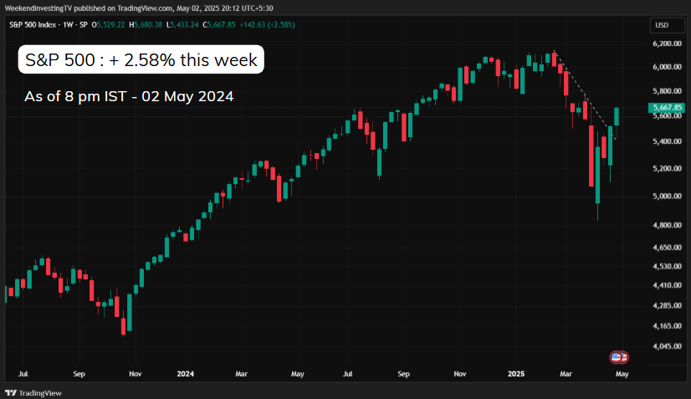The height and width of the screenshot is (399, 691).
Task: Click the 6,200.00 price axis label
Action: (668, 43)
